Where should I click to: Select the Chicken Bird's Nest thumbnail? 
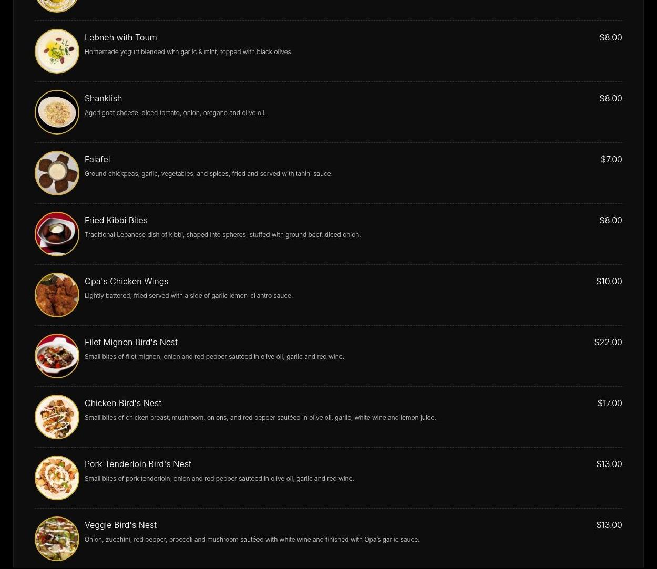click(x=57, y=417)
